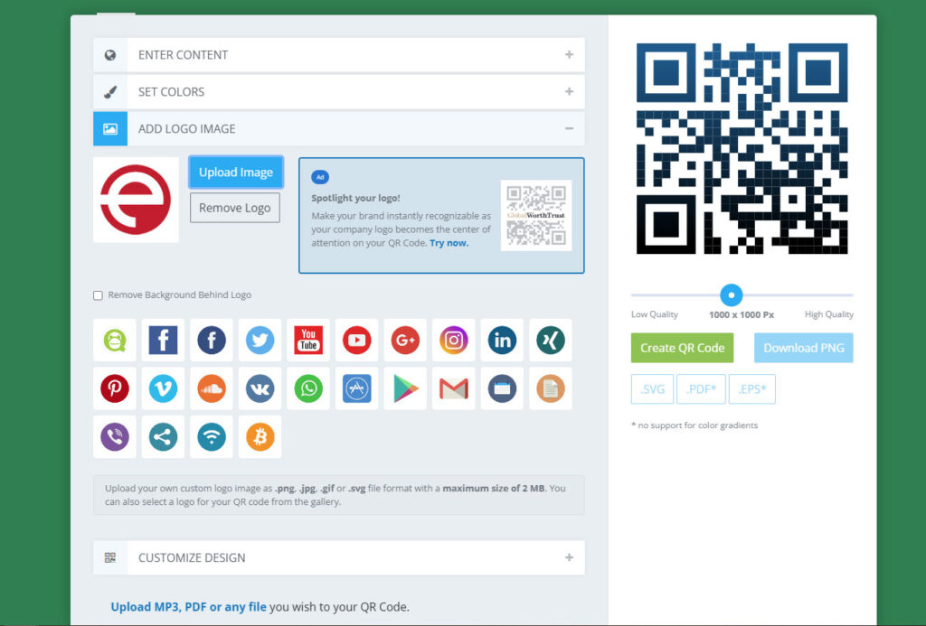Pick the Xing logo
This screenshot has height=626, width=926.
click(x=551, y=340)
